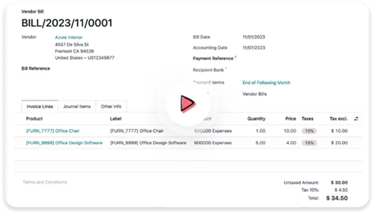Click the Untaxed Amount $ 30.00 value
374x214 pixels.
tap(339, 182)
